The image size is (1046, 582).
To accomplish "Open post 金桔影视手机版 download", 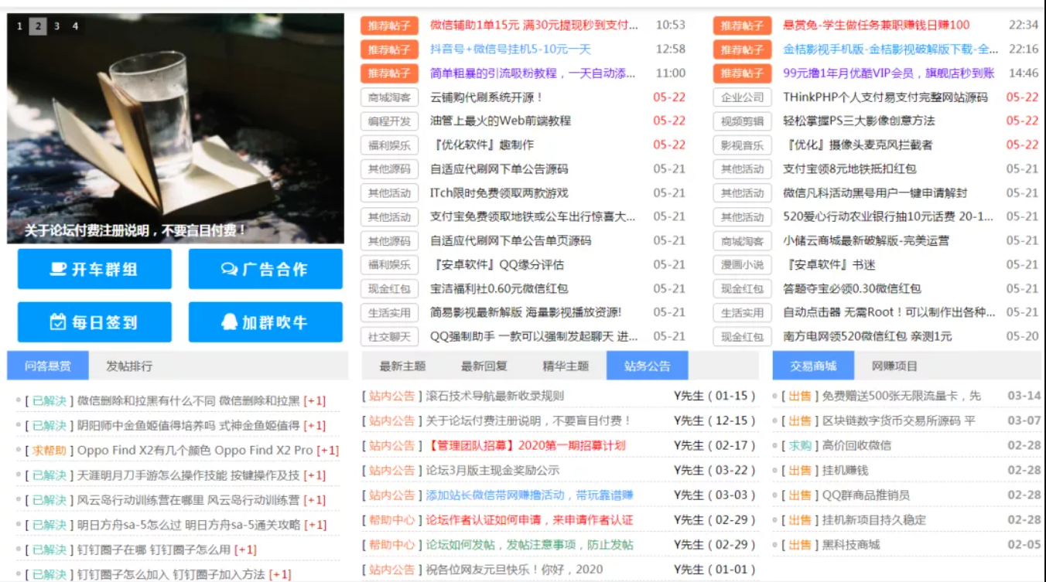I will pos(891,49).
